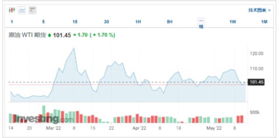
Task: Click the news overlay icon
Action: (x=32, y=10)
